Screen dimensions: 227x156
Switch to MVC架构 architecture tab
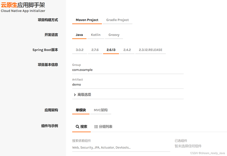pyautogui.click(x=101, y=110)
